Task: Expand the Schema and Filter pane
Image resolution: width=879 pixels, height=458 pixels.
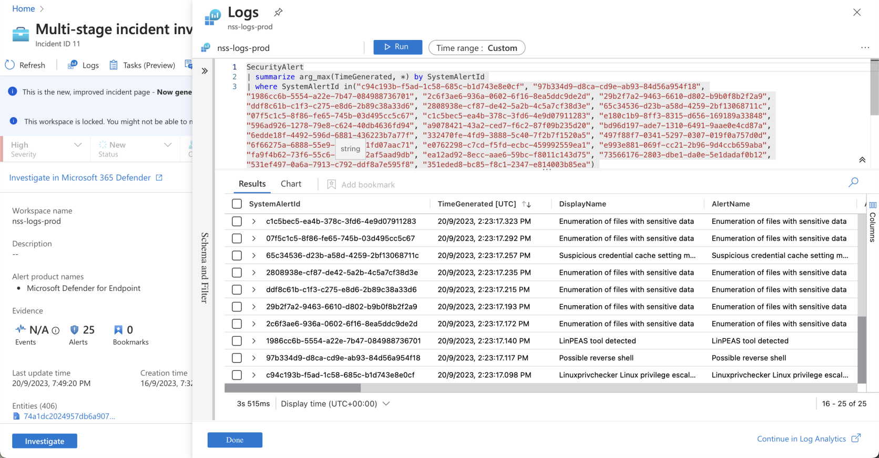Action: (x=205, y=71)
